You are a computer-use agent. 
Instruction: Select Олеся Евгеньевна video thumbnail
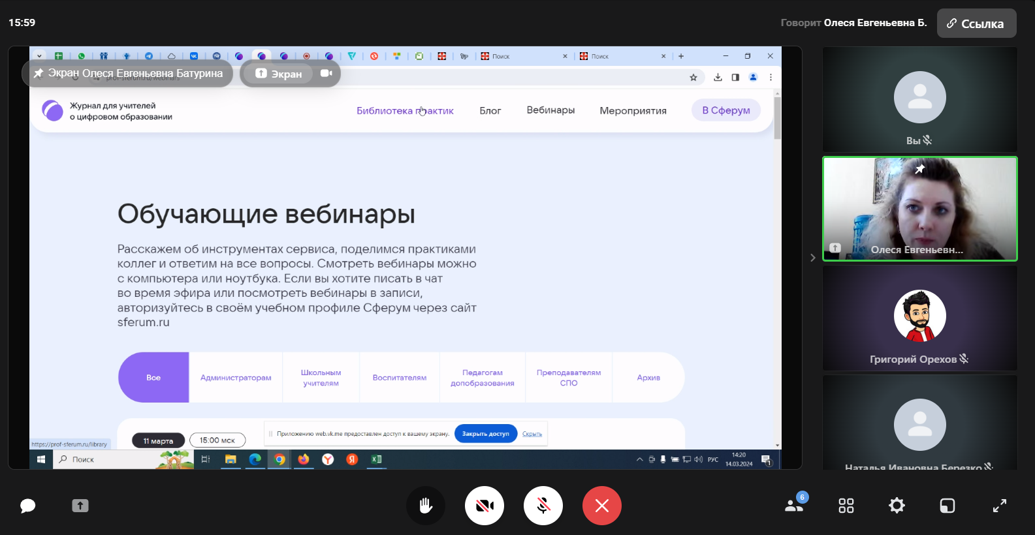point(919,209)
